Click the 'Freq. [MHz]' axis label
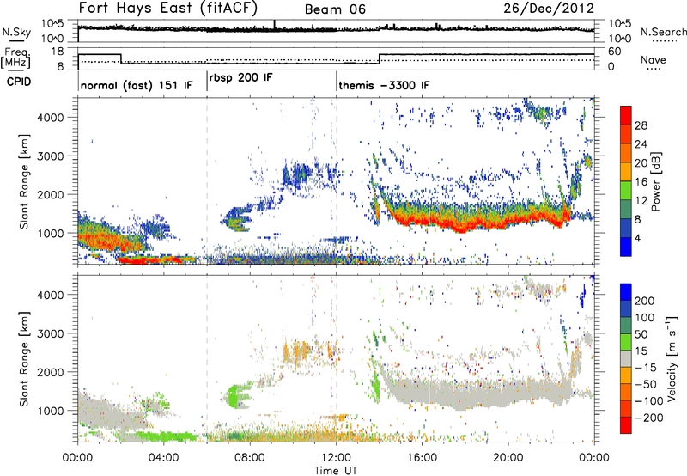 15,58
